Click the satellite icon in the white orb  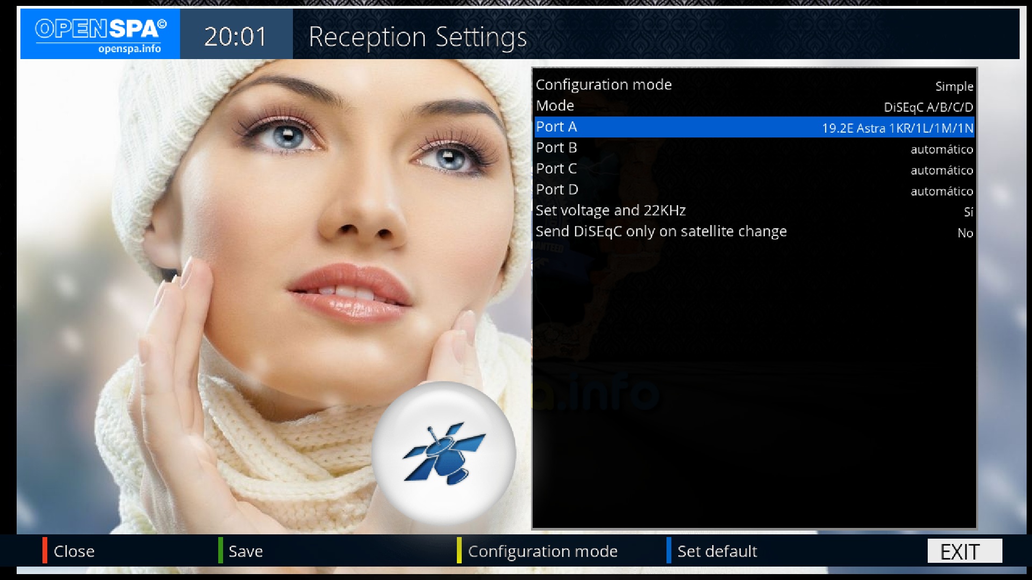[444, 454]
